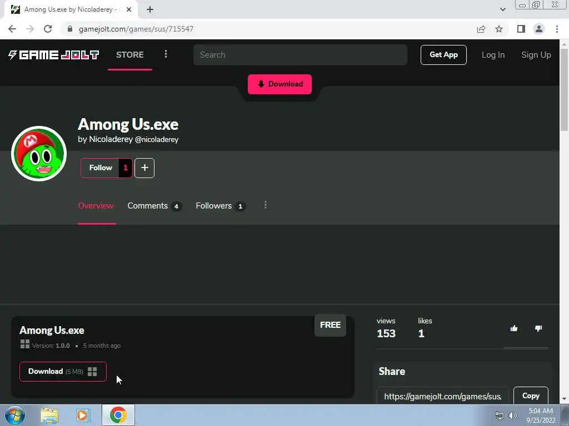569x426 pixels.
Task: Switch to the Followers tab
Action: 220,206
